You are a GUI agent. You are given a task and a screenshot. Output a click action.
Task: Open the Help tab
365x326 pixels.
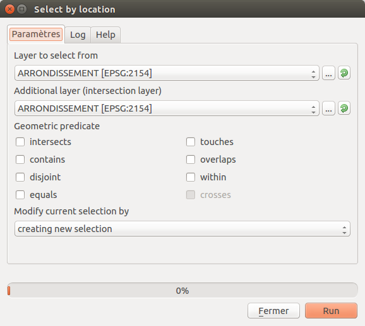pyautogui.click(x=105, y=35)
